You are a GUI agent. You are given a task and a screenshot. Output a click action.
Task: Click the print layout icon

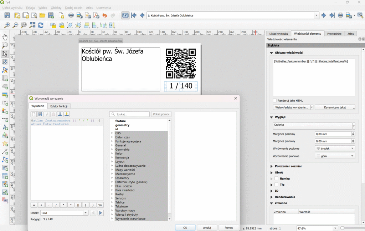[x=71, y=15]
